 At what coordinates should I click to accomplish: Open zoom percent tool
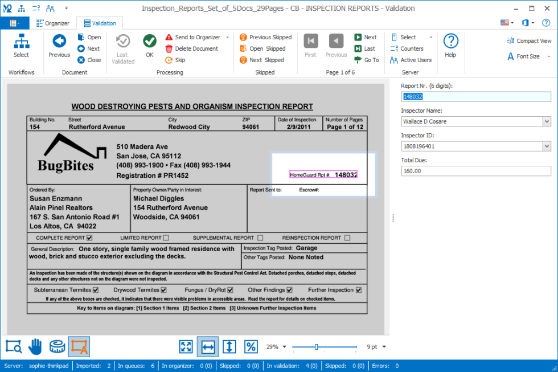[251, 346]
